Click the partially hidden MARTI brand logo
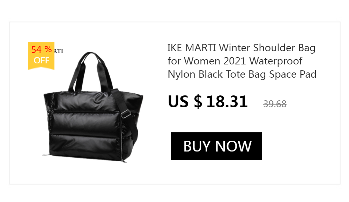The image size is (349, 202). 59,51
